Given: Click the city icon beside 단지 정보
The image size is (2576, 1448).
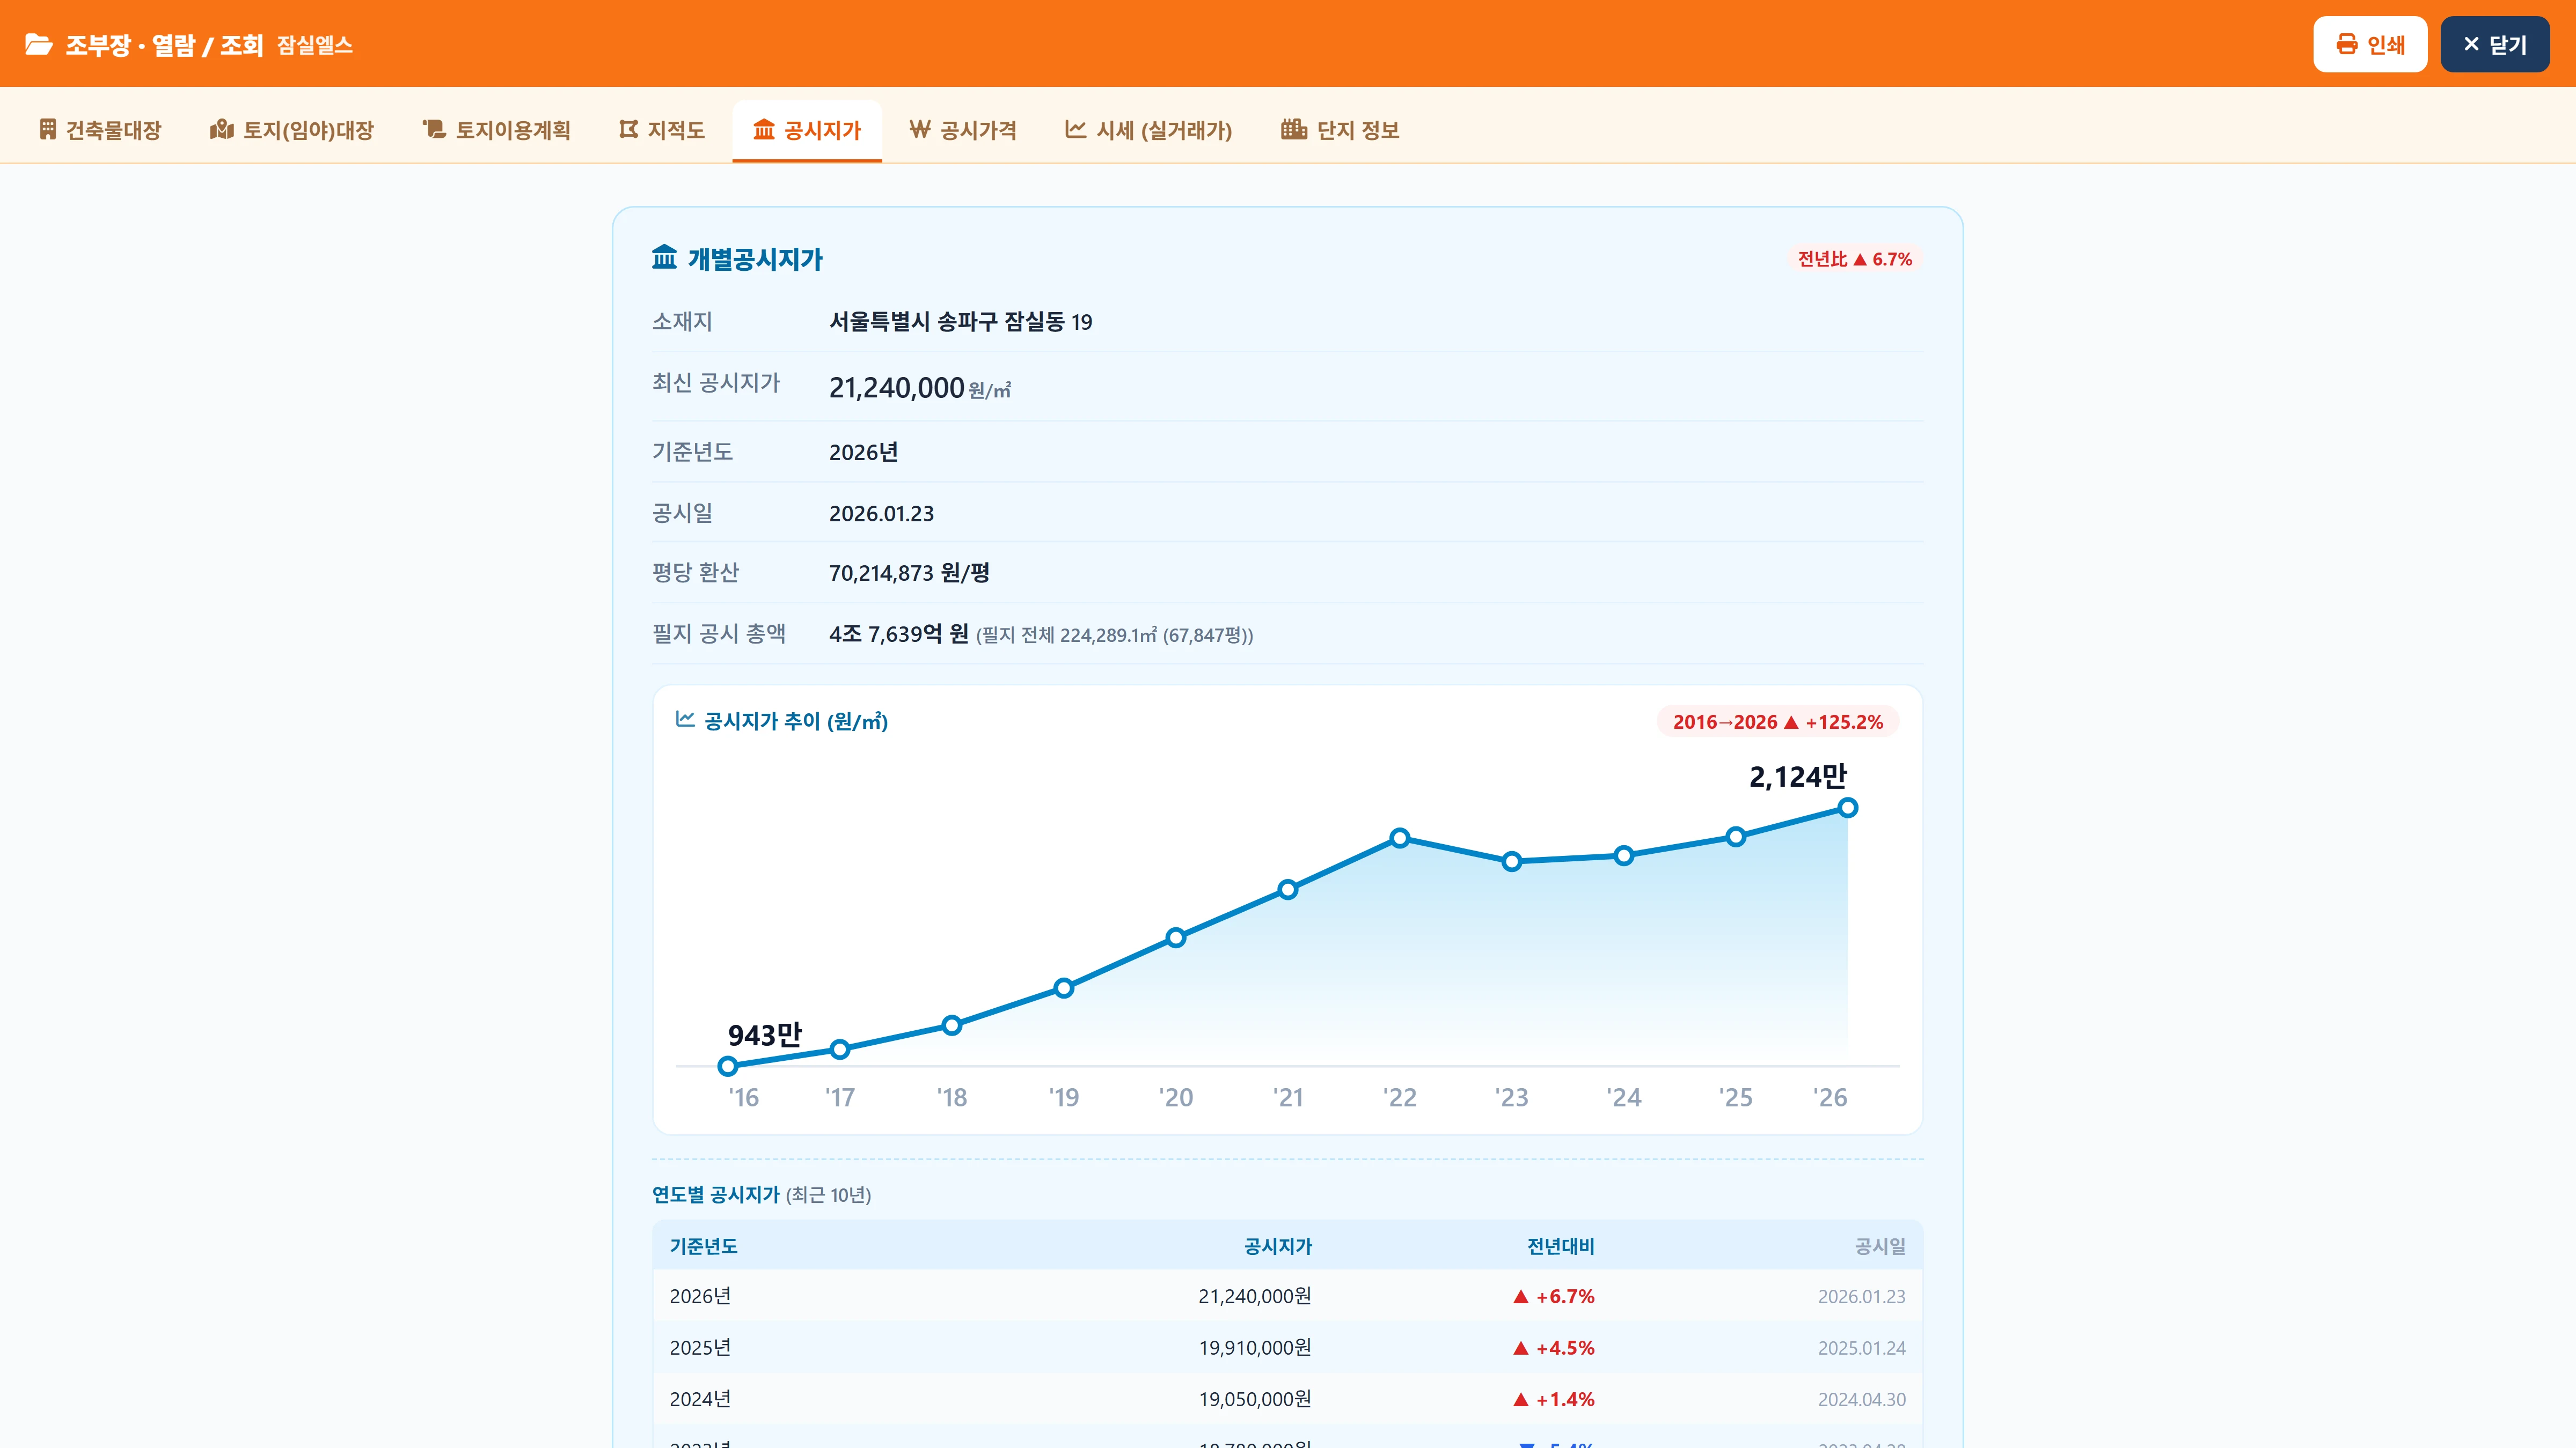Looking at the screenshot, I should pos(1294,129).
